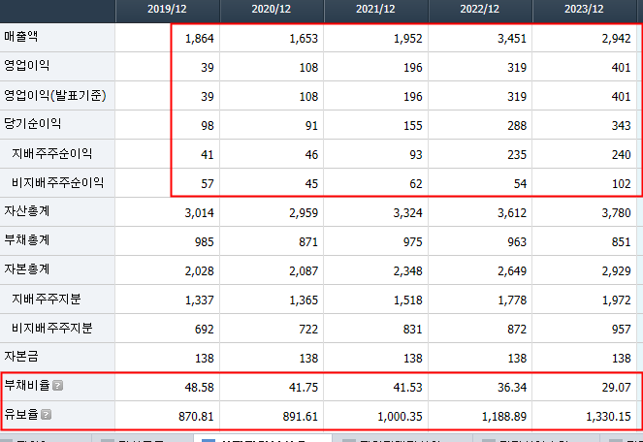Screen dimensions: 643x442
Task: Select 401 in the 영업이익(발표기준) row
Action: click(x=621, y=97)
